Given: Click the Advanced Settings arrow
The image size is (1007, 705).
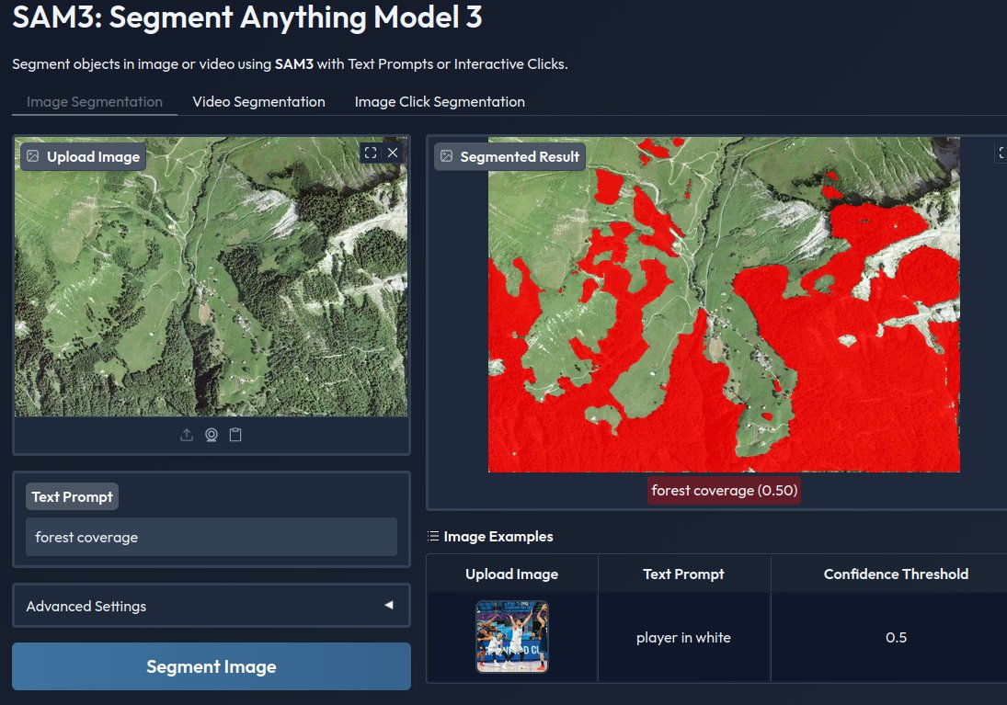Looking at the screenshot, I should (x=388, y=605).
